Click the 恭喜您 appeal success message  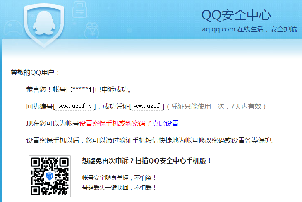(79, 89)
